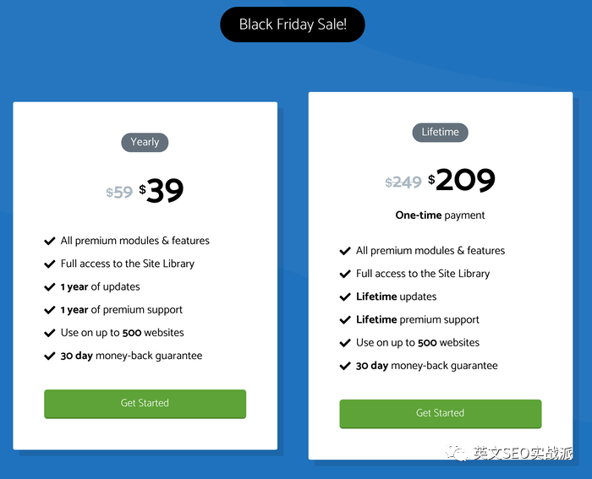
Task: Click checkmark next to 'Lifetime premium support'
Action: click(345, 319)
